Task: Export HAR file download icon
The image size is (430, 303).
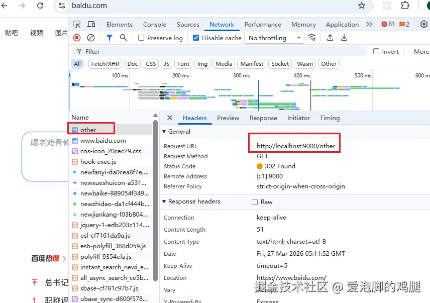Action: (344, 38)
